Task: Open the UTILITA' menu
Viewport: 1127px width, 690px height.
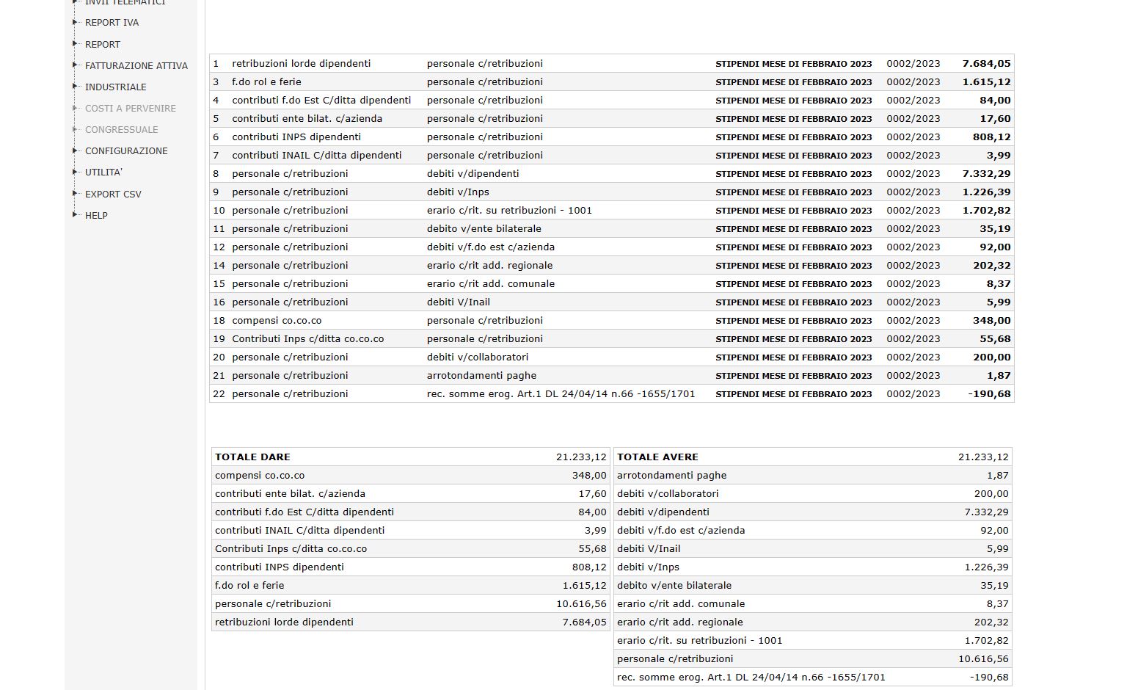Action: [x=103, y=172]
